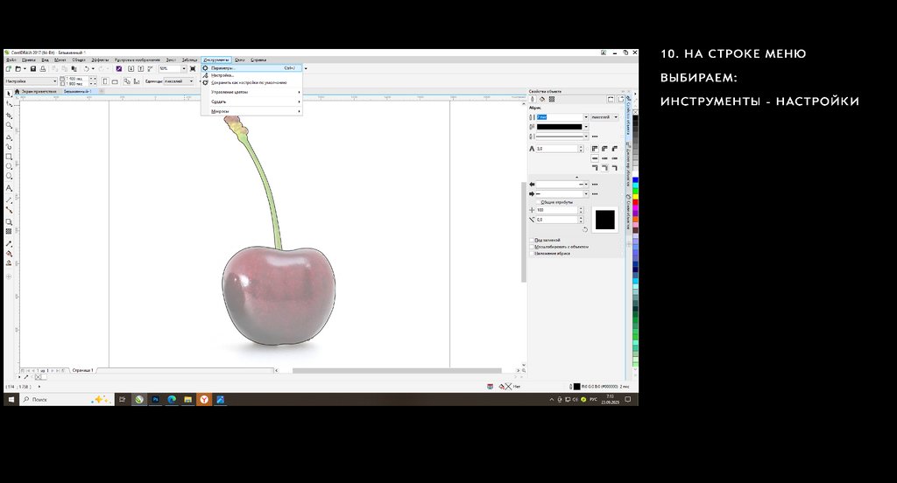Viewport: 897px width, 483px height.
Task: Click the miter limit value field
Action: [x=556, y=149]
